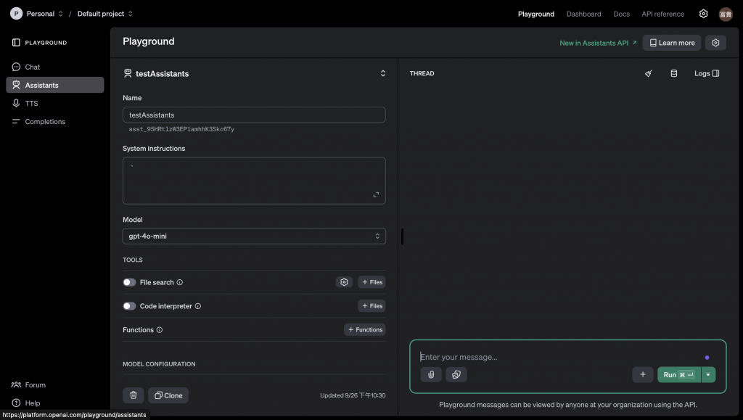Viewport: 743px width, 420px height.
Task: Open the Playground top navigation tab
Action: [536, 14]
